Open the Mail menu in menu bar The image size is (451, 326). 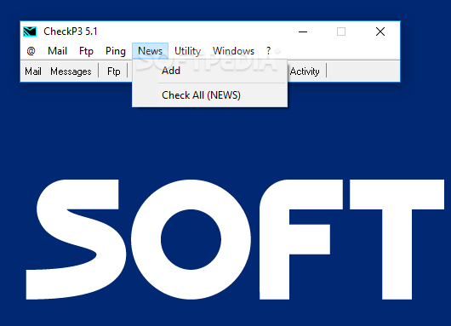point(57,51)
